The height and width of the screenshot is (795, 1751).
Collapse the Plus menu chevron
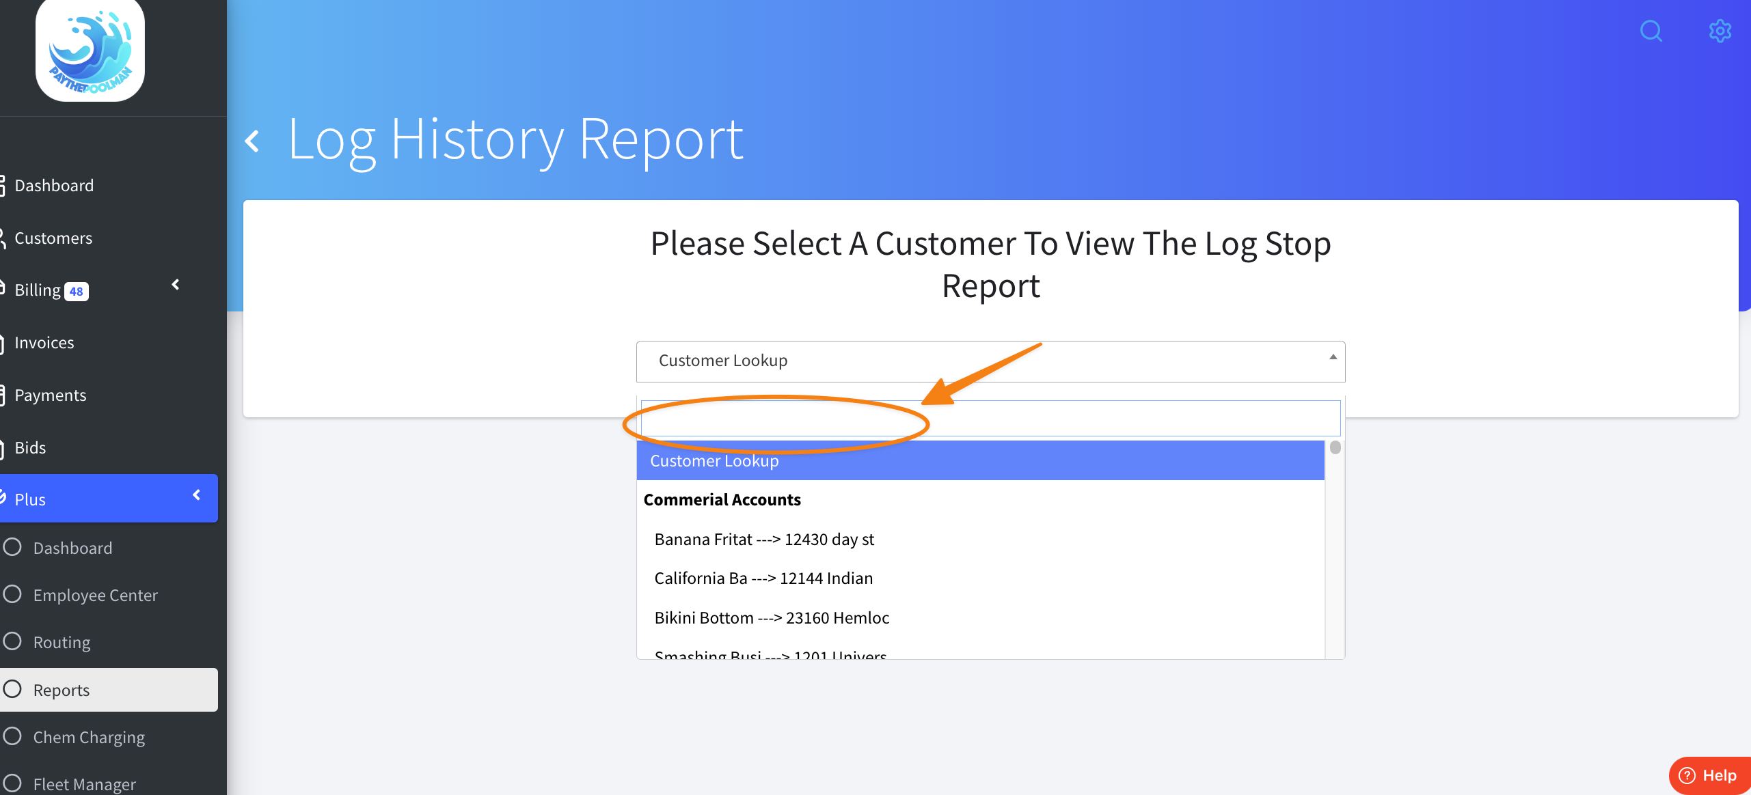pos(197,494)
